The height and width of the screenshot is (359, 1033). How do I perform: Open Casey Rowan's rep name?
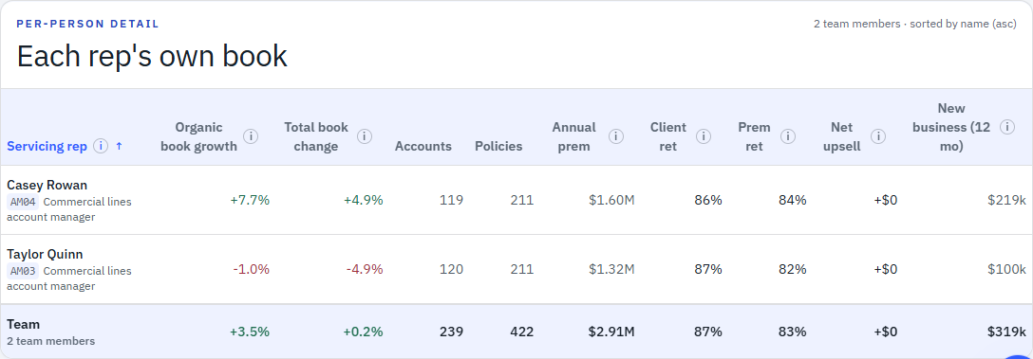click(47, 185)
